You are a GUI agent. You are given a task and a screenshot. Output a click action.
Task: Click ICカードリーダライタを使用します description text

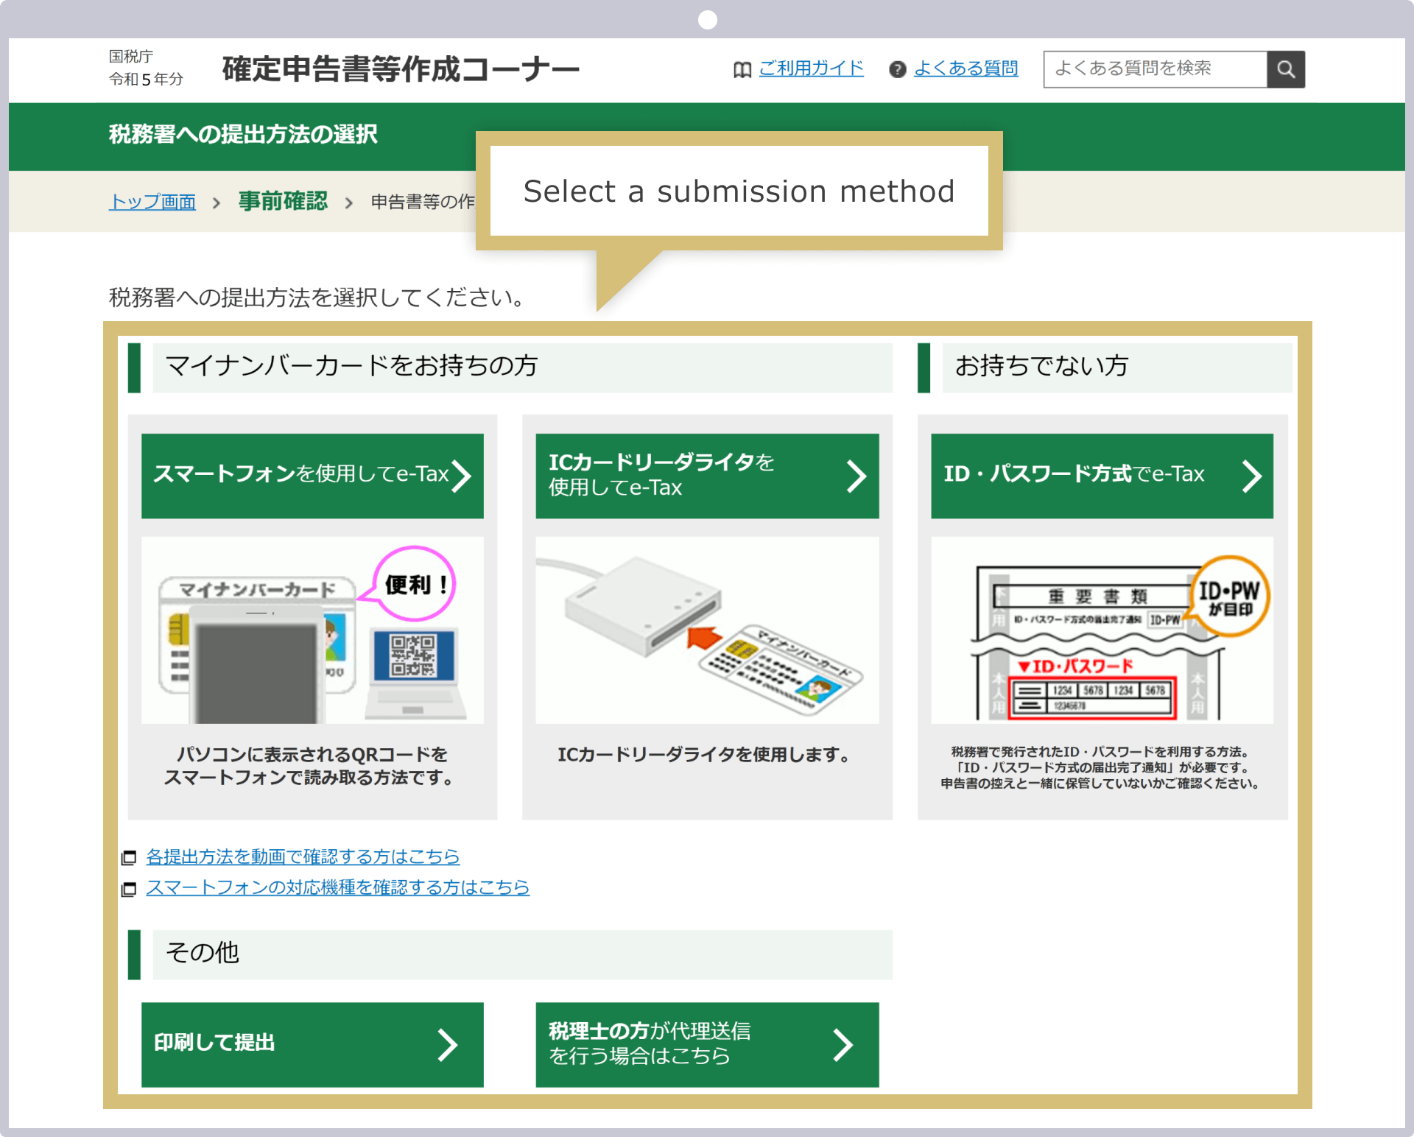[704, 755]
